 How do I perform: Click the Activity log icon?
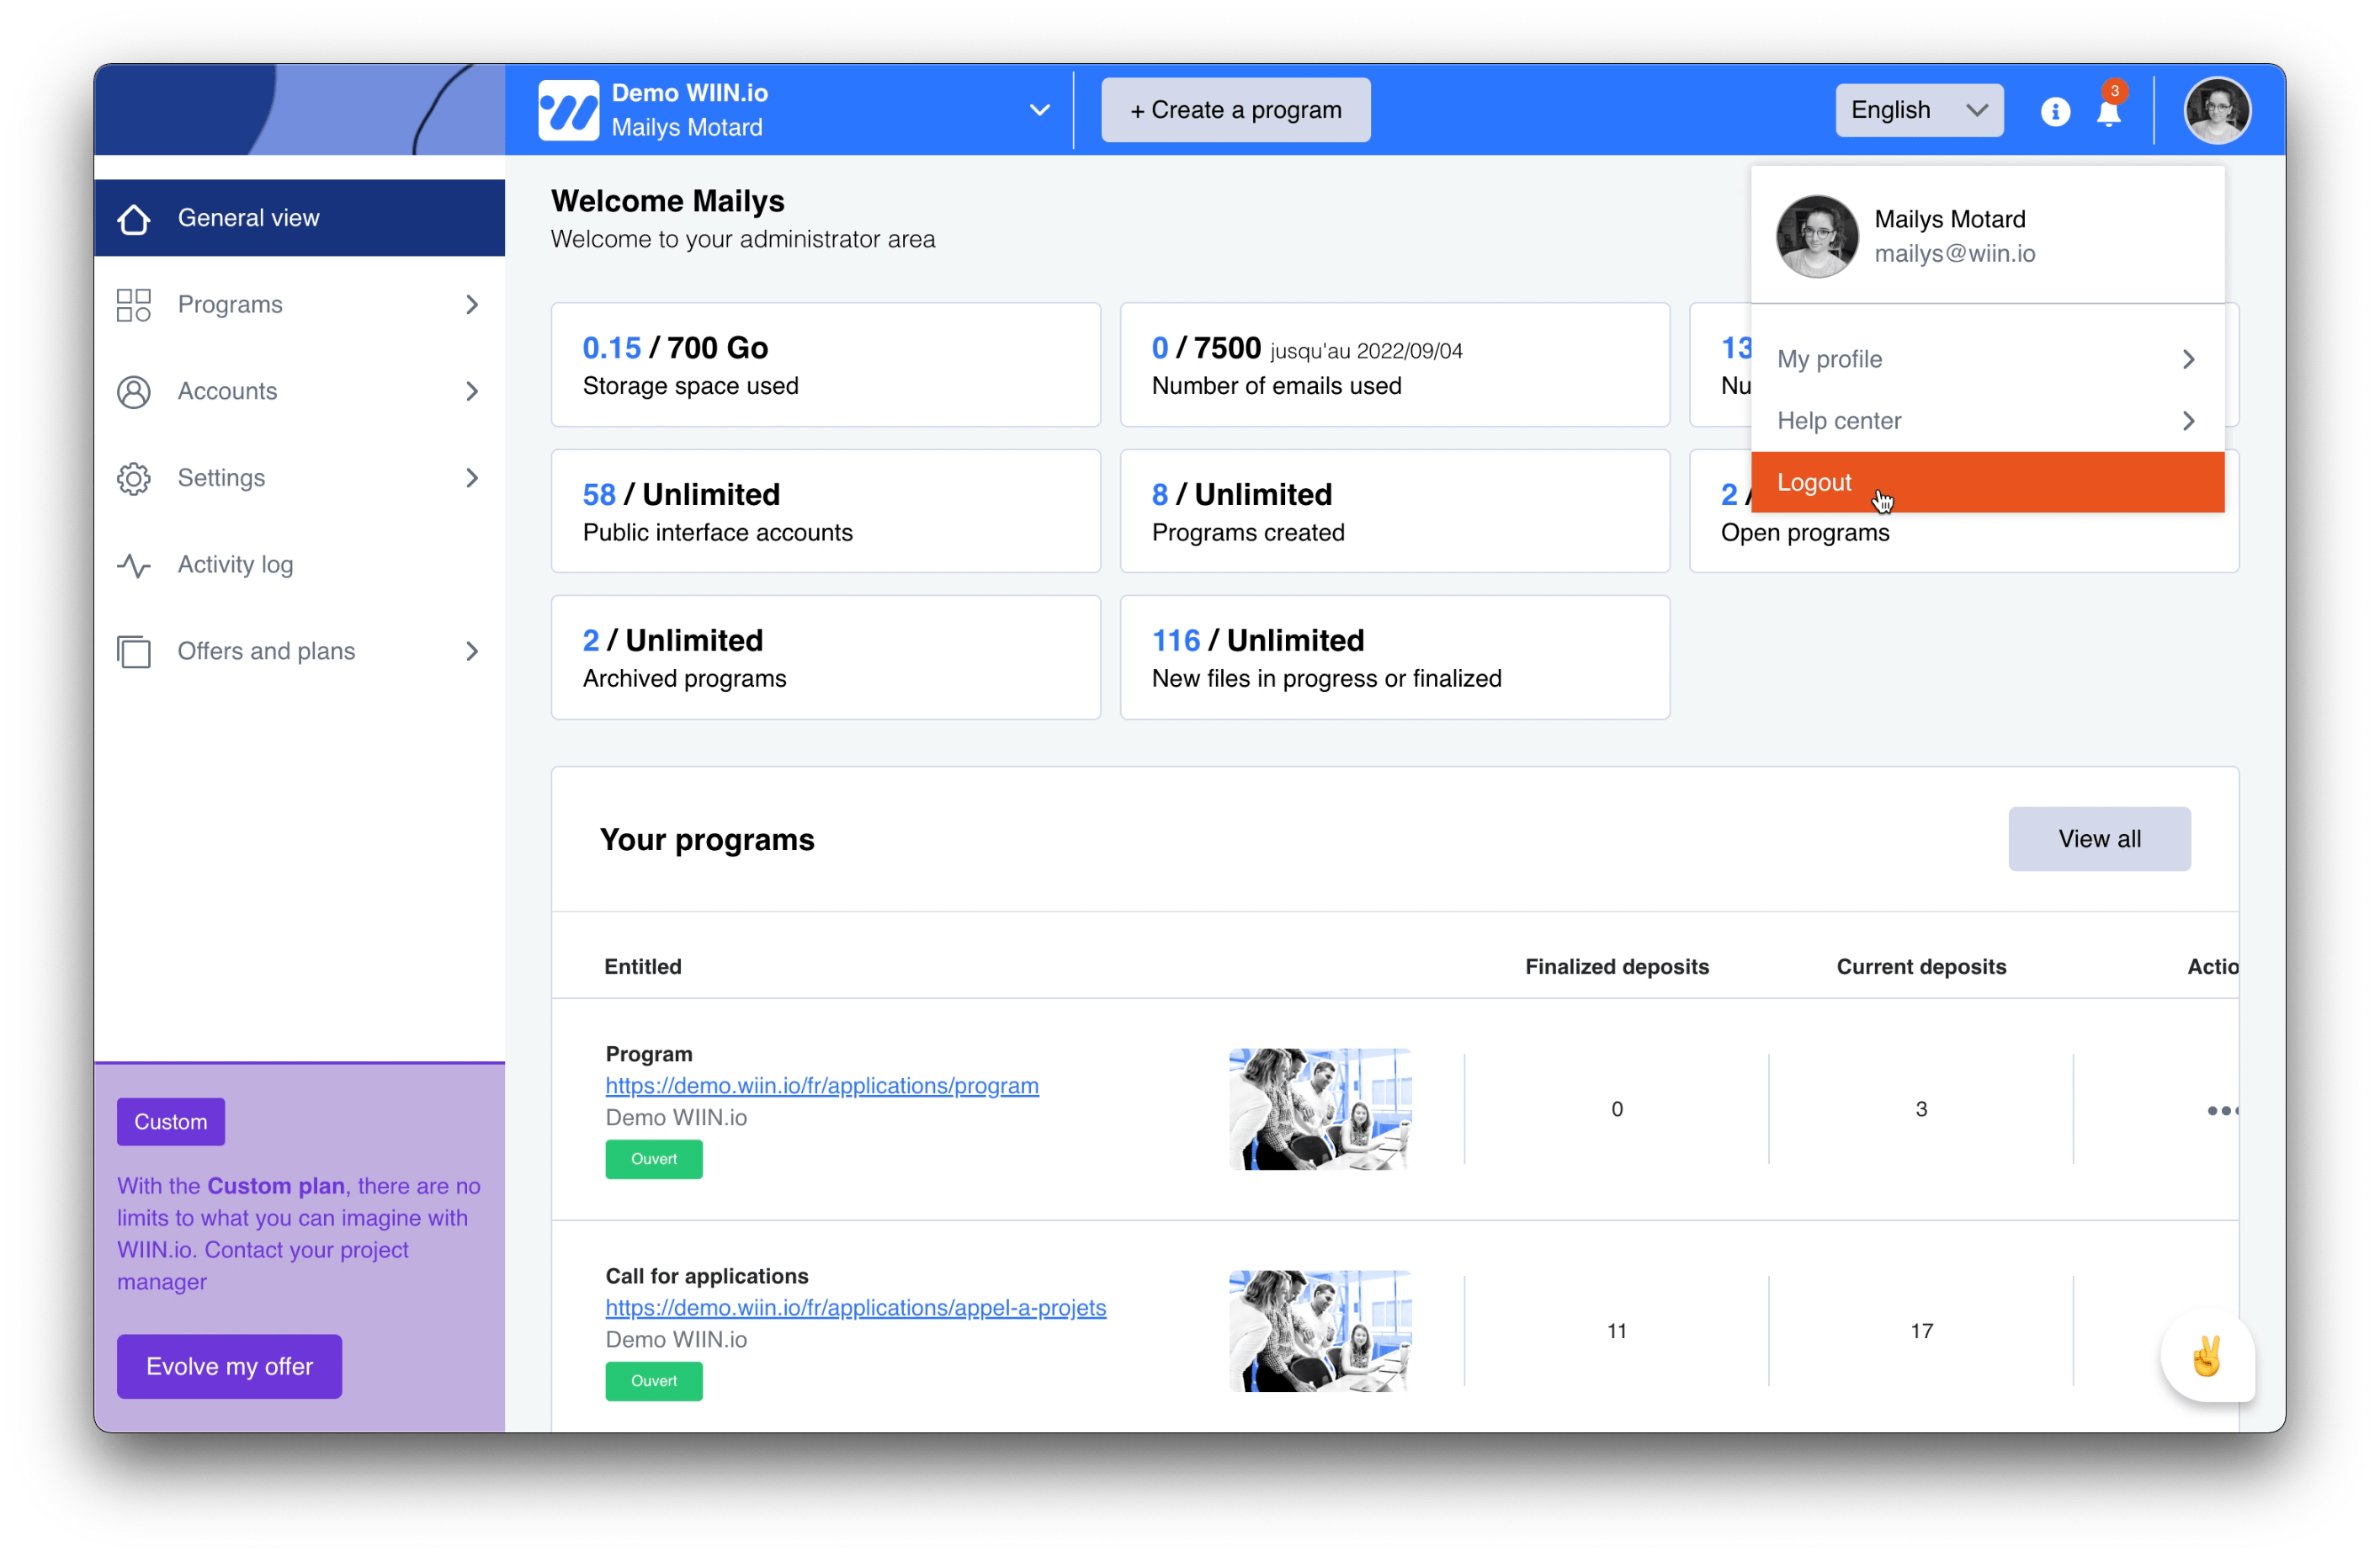coord(134,563)
